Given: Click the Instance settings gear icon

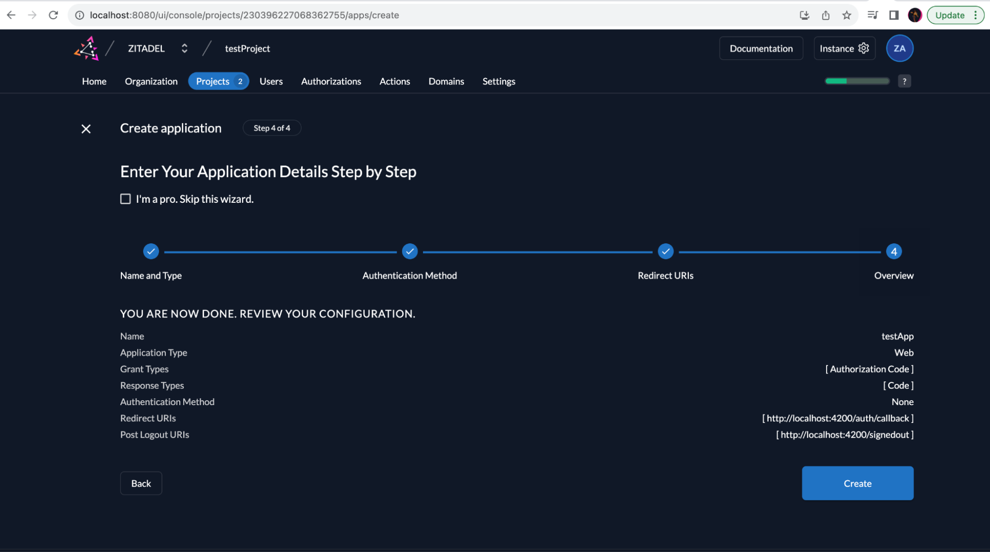Looking at the screenshot, I should click(865, 48).
